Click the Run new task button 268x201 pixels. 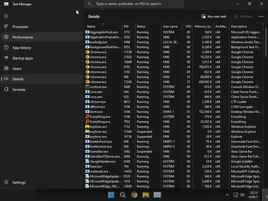coord(214,16)
